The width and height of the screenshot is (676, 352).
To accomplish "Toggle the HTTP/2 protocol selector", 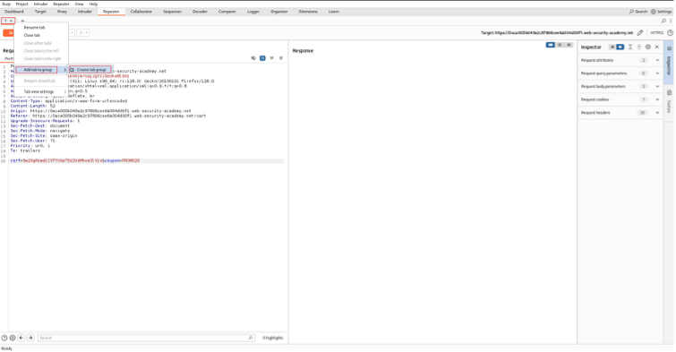I will [657, 33].
